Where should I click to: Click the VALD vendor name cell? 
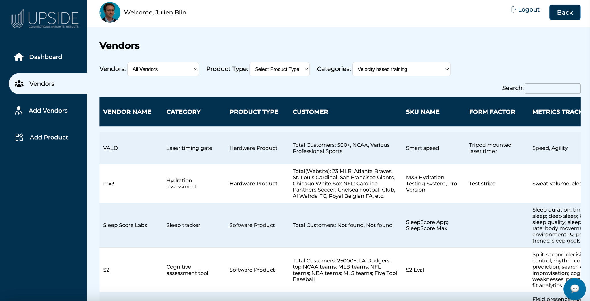110,148
